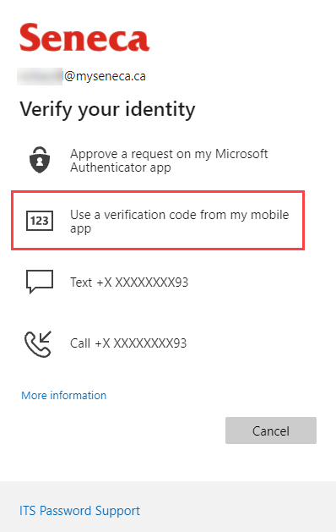Viewport: 336px width, 532px height.
Task: Click the Cancel button
Action: coord(271,431)
